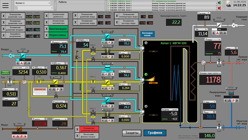Select the ШВ-1 air damper icon

107,36
